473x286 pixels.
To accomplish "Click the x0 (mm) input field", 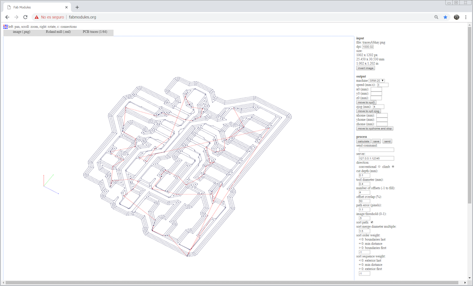I will 376,89.
